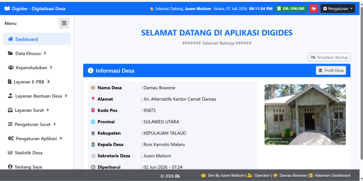The image size is (363, 181).
Task: Expand the Layanan E-PBB chevron
Action: (x=48, y=82)
